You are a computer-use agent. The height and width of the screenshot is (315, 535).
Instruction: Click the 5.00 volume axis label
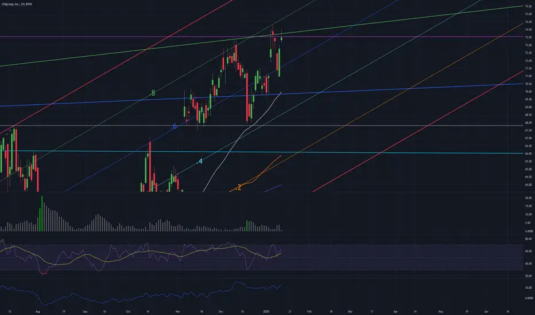[528, 223]
